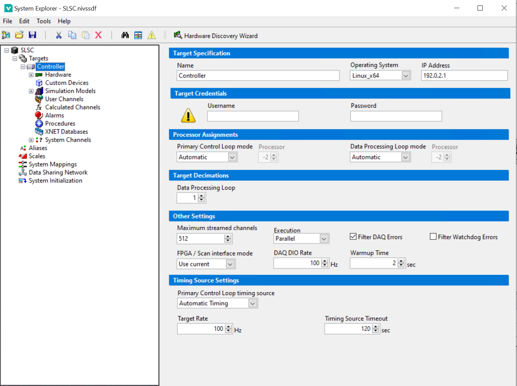
Task: Select Calculated Channels node
Action: click(73, 107)
